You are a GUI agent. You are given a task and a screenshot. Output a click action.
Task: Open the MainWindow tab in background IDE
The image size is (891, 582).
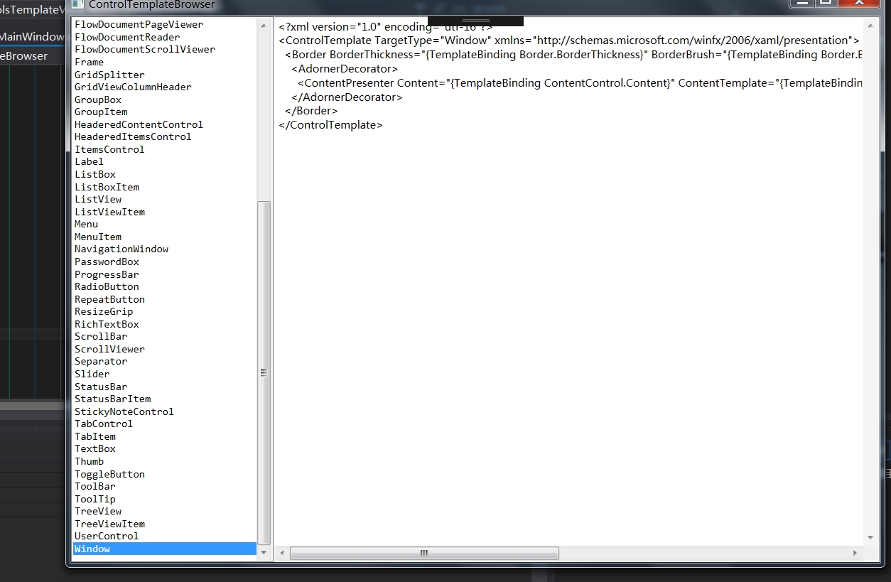pos(32,37)
